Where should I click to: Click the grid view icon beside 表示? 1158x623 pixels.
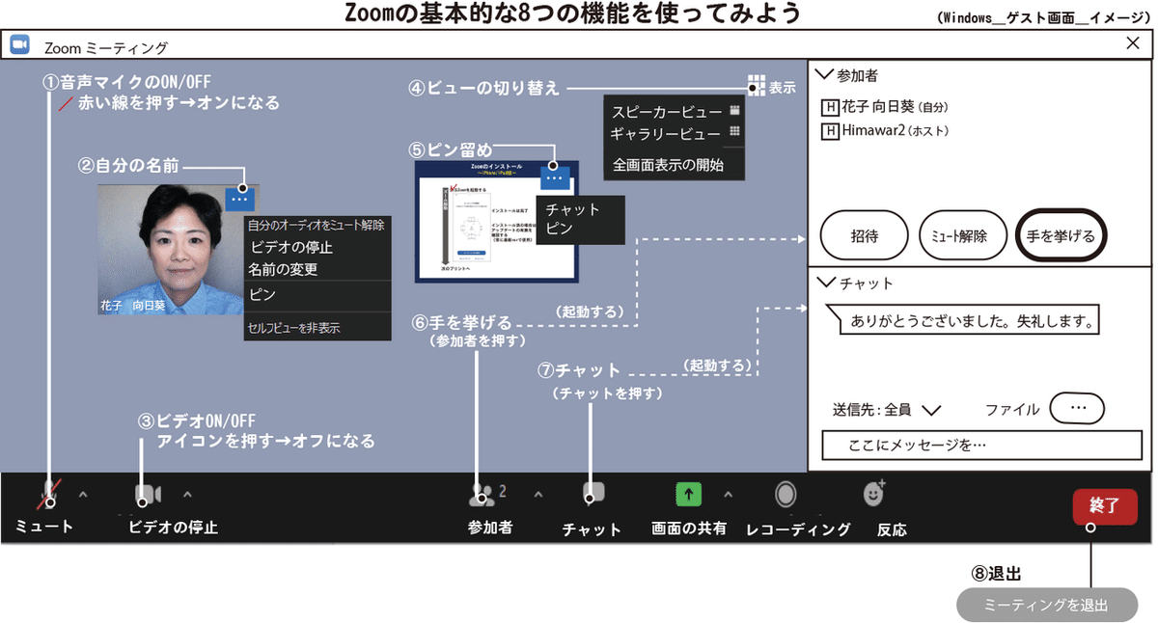757,86
